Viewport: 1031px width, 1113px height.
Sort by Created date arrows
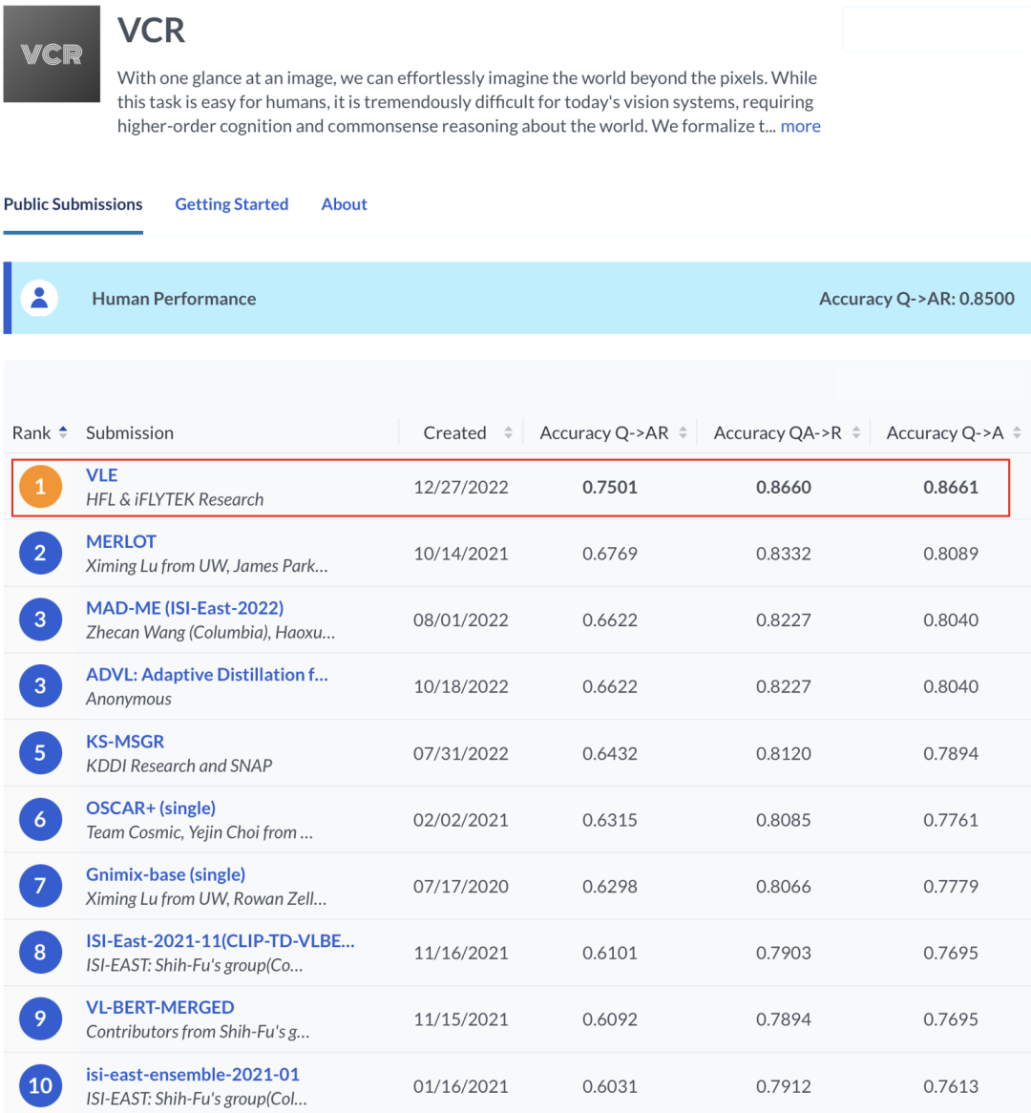(509, 432)
